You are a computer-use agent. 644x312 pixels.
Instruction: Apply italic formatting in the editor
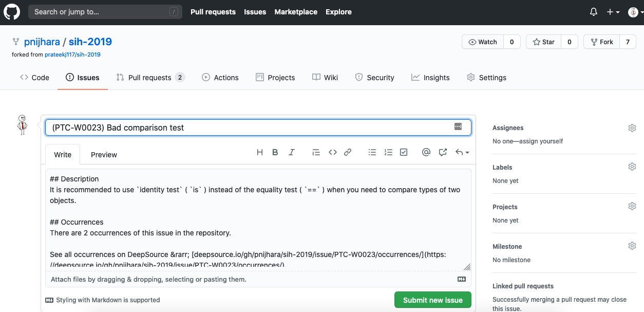tap(292, 152)
